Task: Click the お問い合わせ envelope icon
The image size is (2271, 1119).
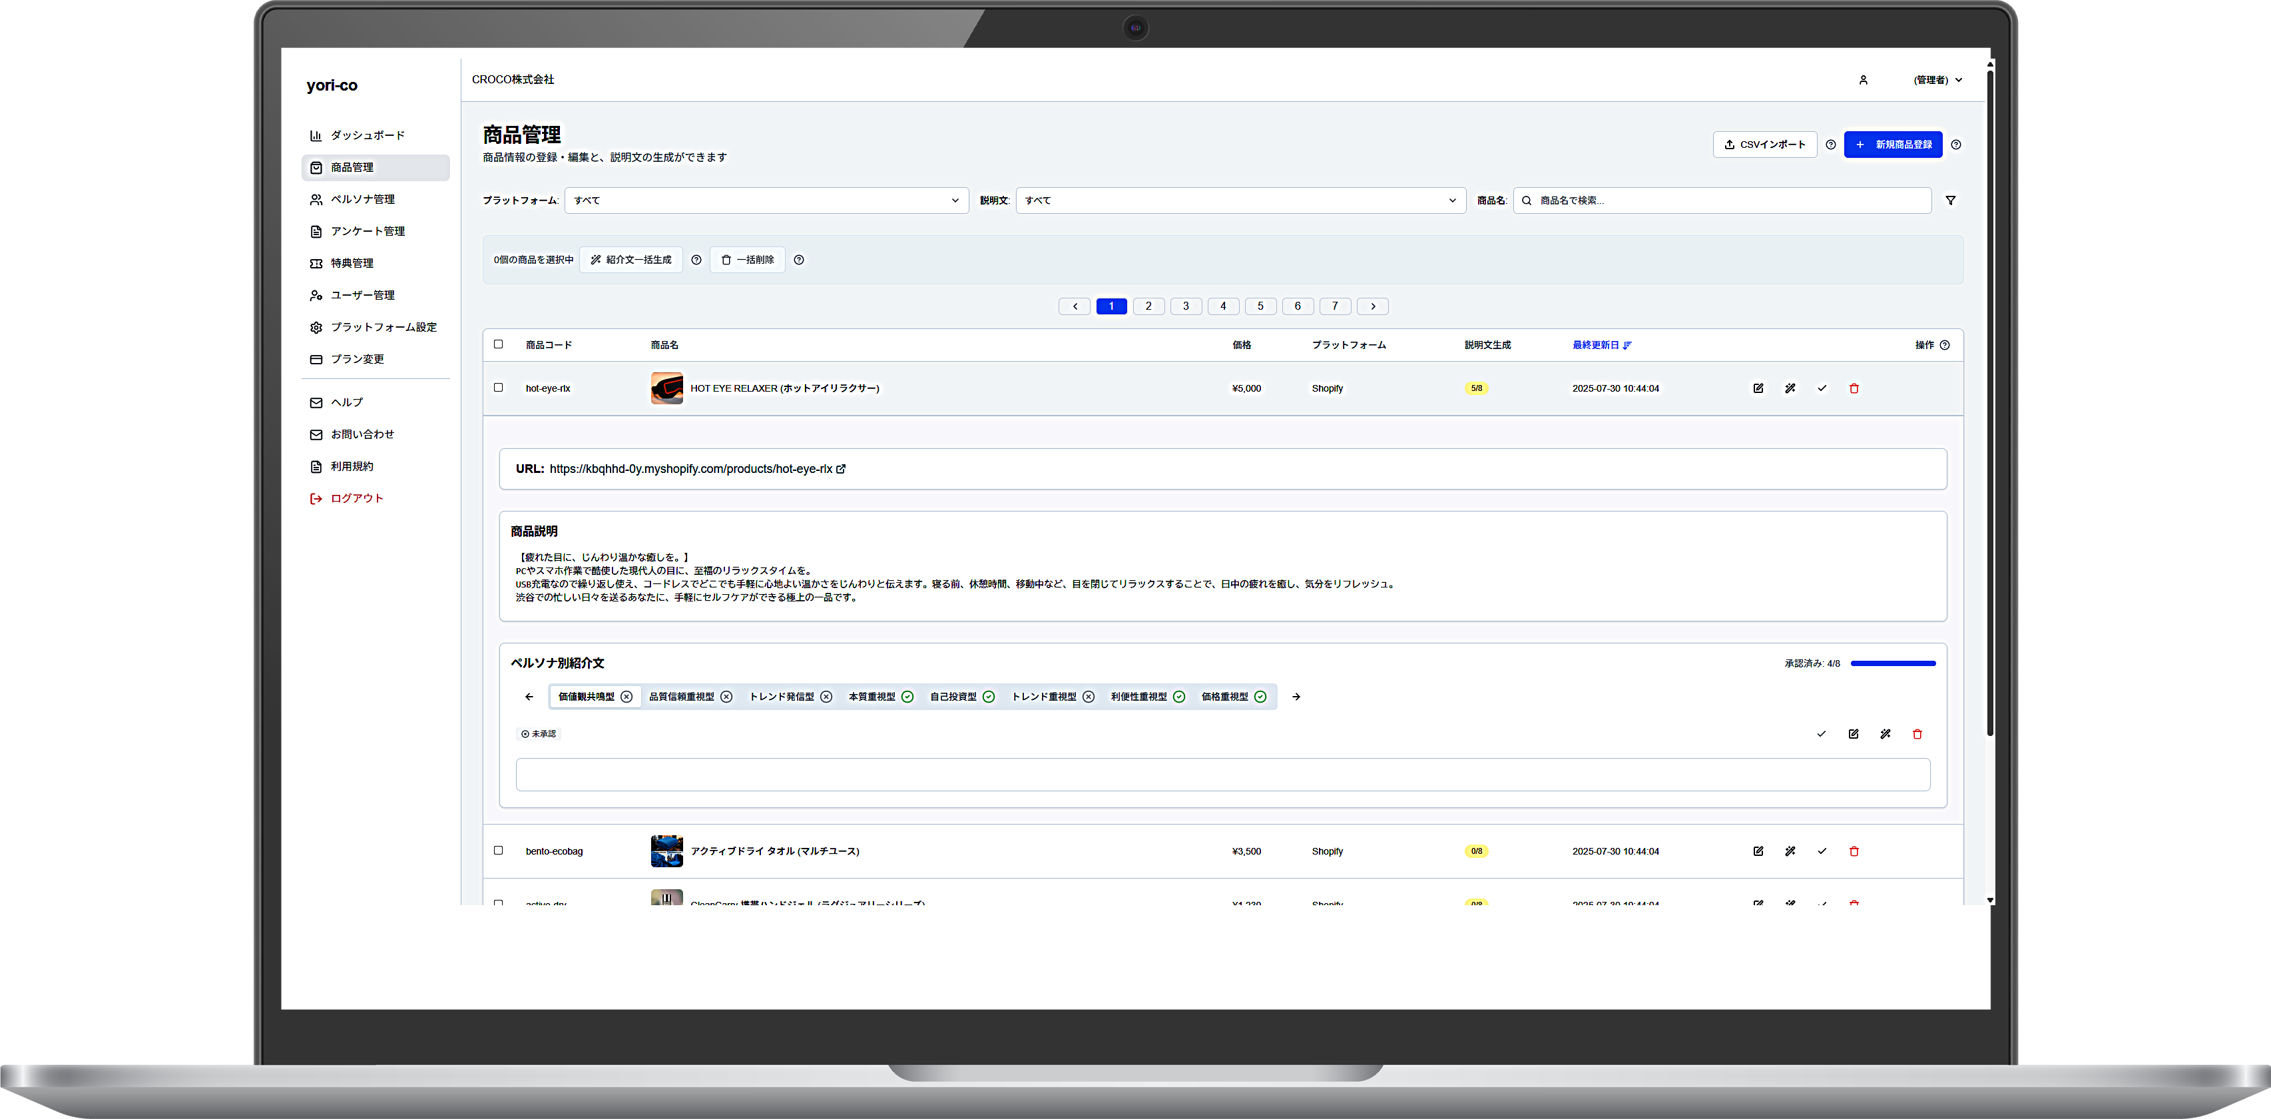Action: [x=316, y=435]
